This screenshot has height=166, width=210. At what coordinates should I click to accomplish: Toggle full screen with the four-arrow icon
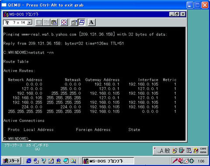pyautogui.click(x=64, y=22)
